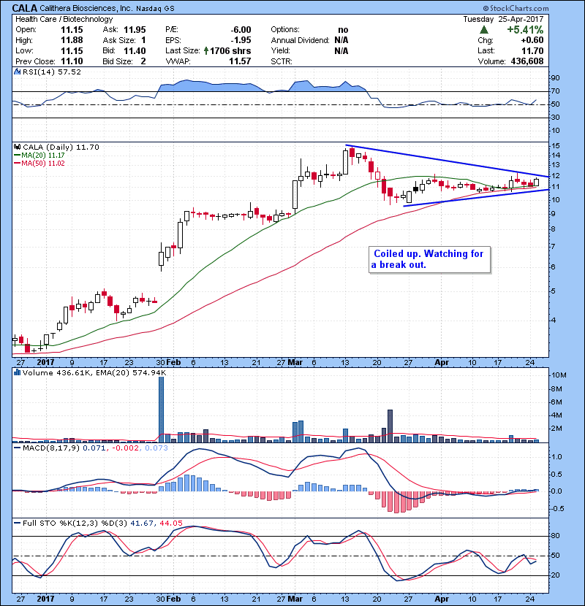Click the MACD(8,17,9) label
Screen dimensions: 585x606
(x=51, y=448)
